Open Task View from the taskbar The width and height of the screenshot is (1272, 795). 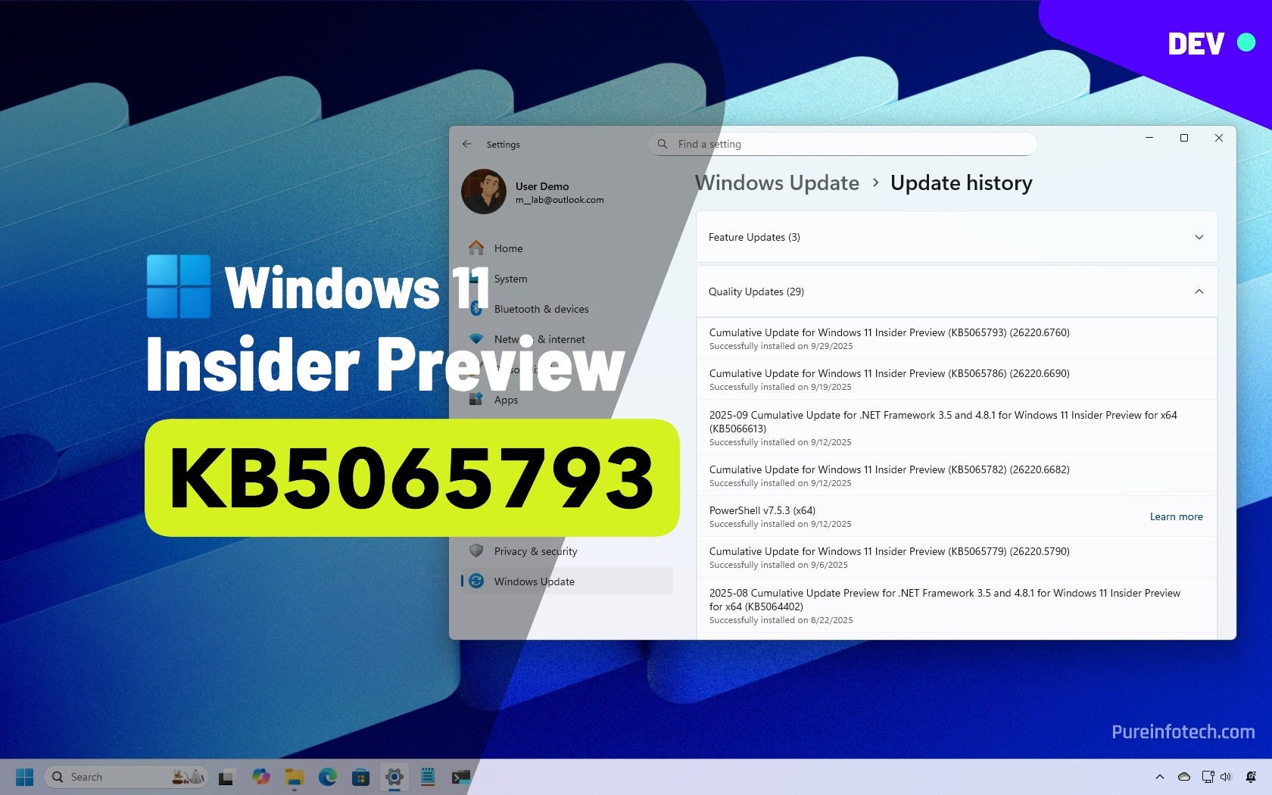[x=226, y=777]
